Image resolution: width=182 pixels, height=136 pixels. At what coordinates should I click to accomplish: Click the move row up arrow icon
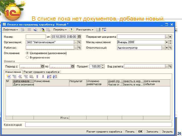[x=37, y=77]
